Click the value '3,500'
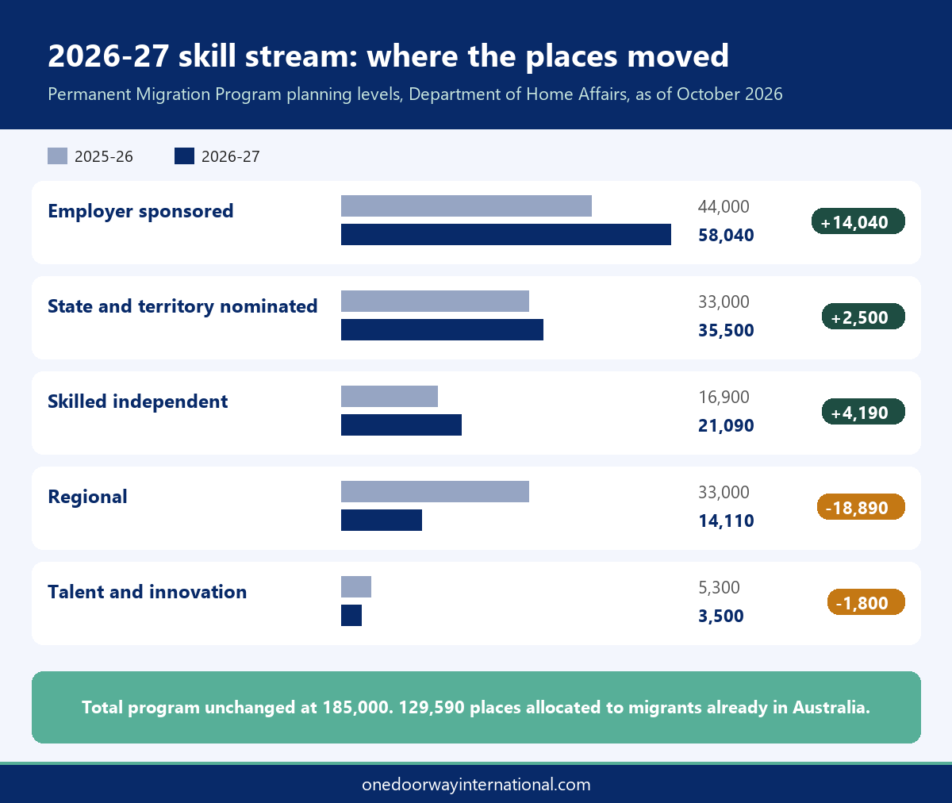The width and height of the screenshot is (952, 803). point(721,617)
